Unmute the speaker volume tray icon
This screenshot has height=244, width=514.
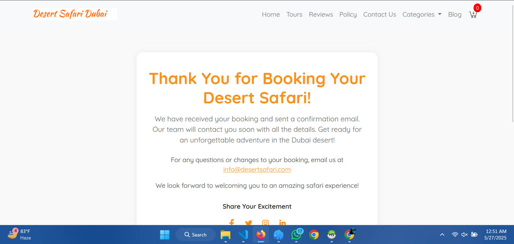[464, 235]
